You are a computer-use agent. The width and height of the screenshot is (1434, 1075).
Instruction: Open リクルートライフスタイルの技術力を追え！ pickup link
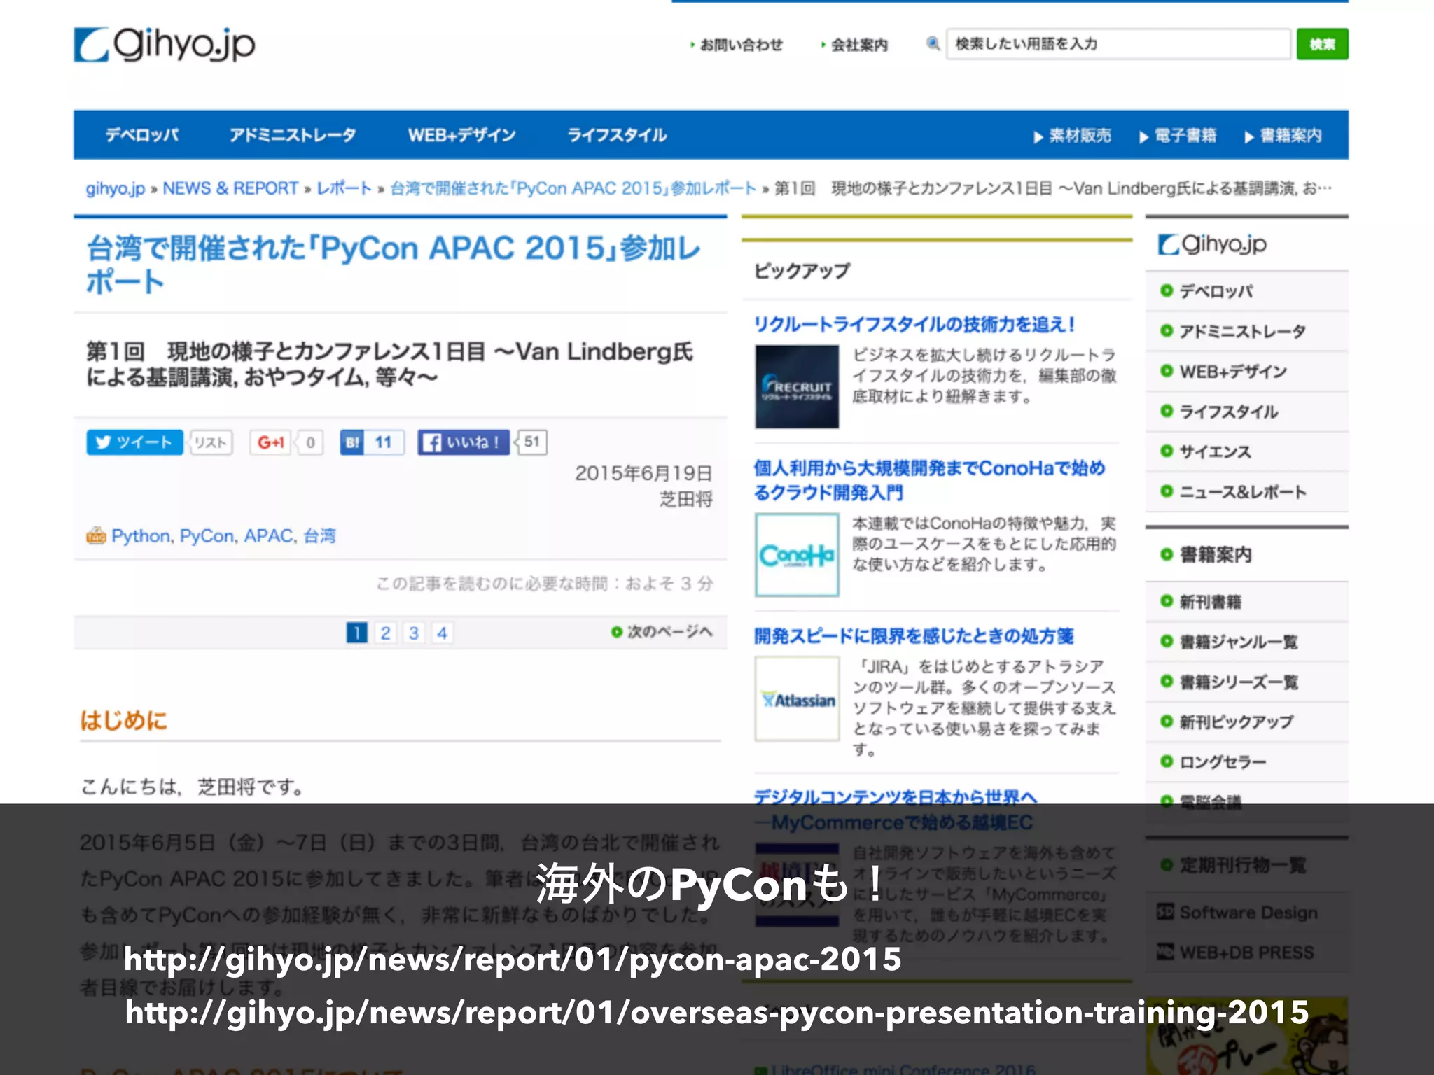coord(914,324)
